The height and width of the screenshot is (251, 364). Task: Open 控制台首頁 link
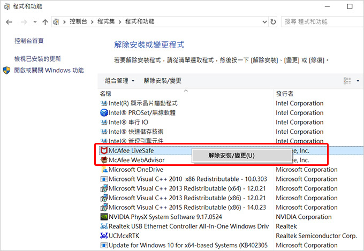tap(29, 41)
